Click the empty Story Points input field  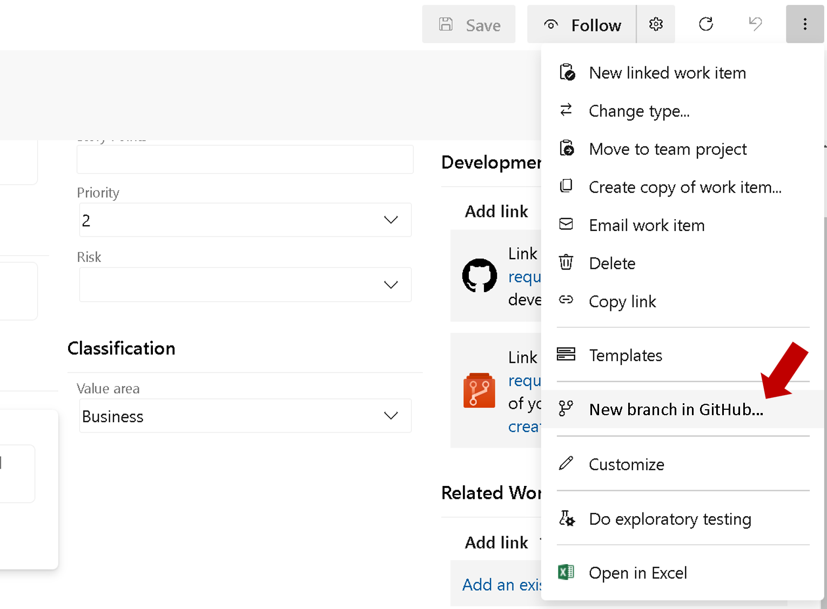[245, 159]
